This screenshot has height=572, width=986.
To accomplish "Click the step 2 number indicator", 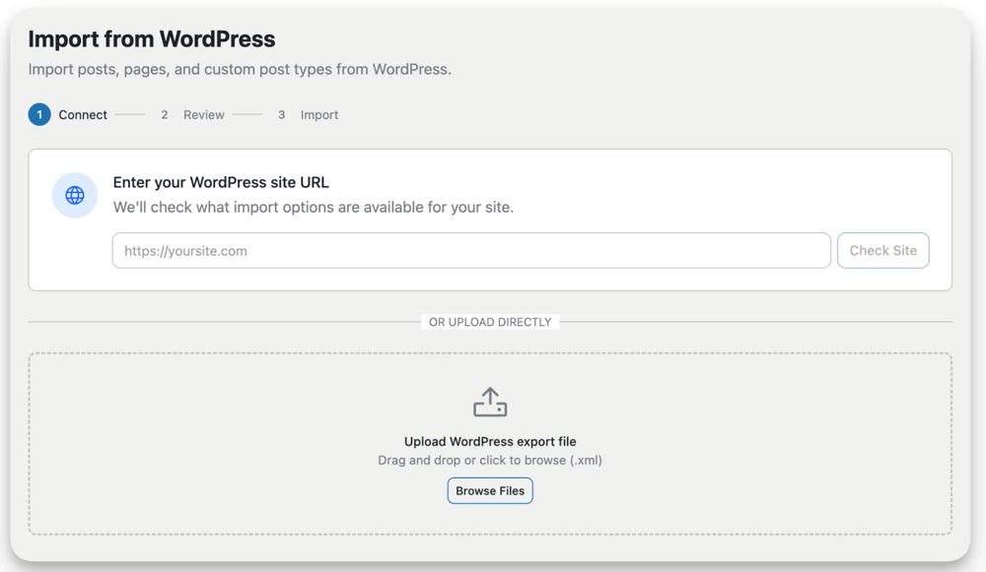I will click(165, 115).
